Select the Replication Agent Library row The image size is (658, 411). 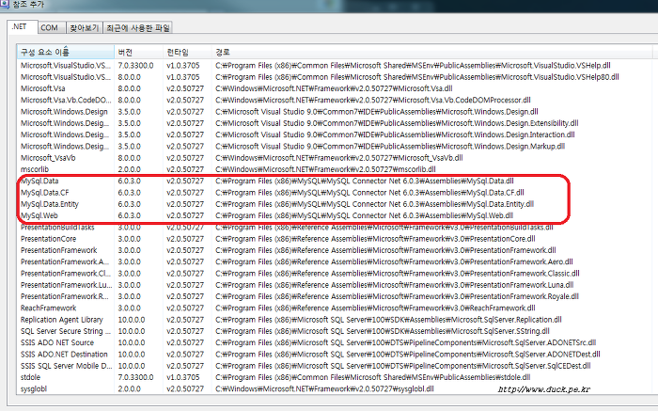click(x=336, y=320)
